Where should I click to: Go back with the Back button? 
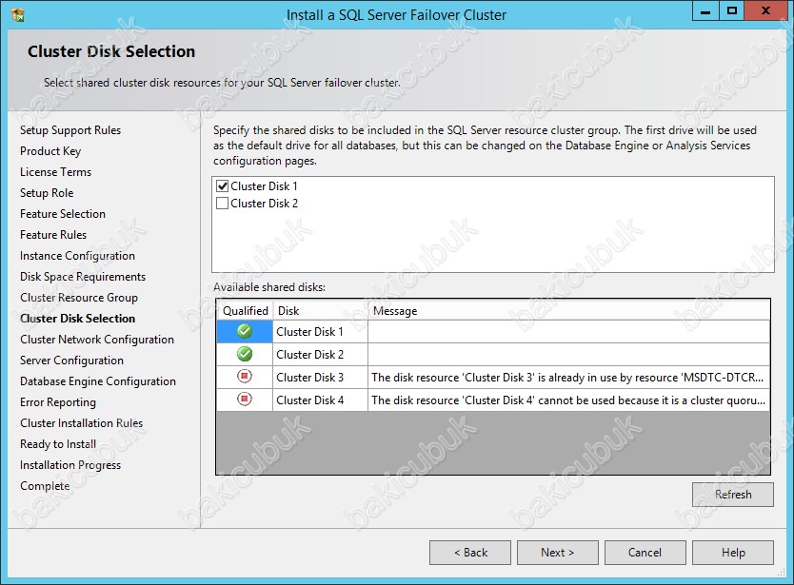470,553
